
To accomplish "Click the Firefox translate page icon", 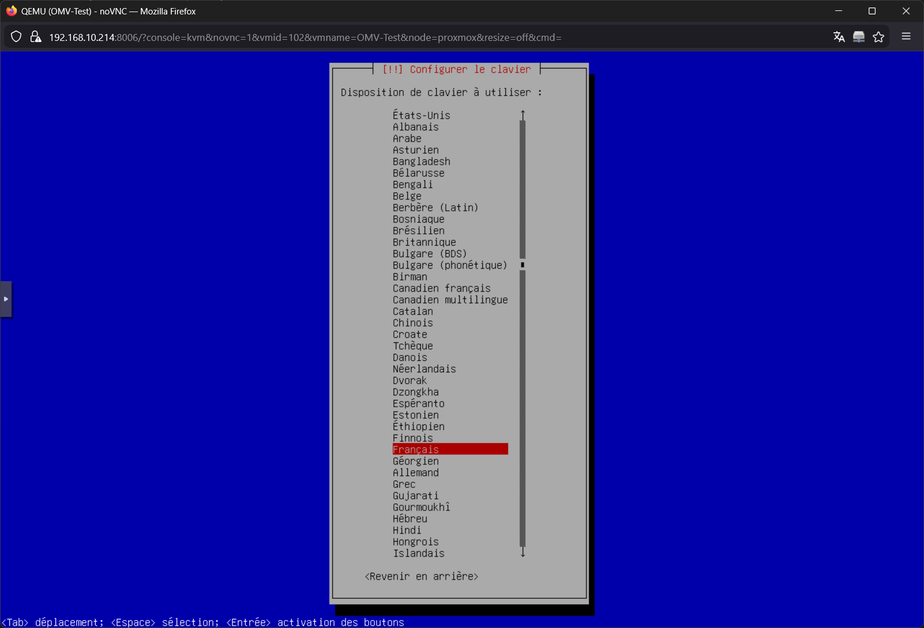I will 839,37.
